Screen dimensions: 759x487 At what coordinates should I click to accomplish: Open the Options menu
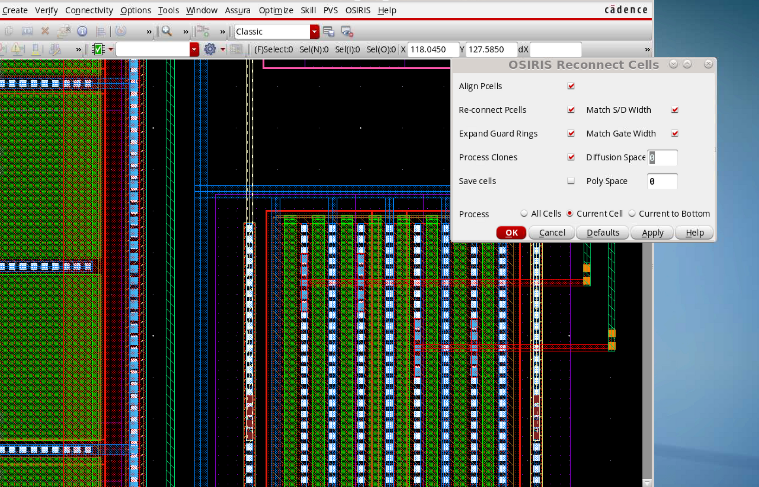[x=136, y=10]
